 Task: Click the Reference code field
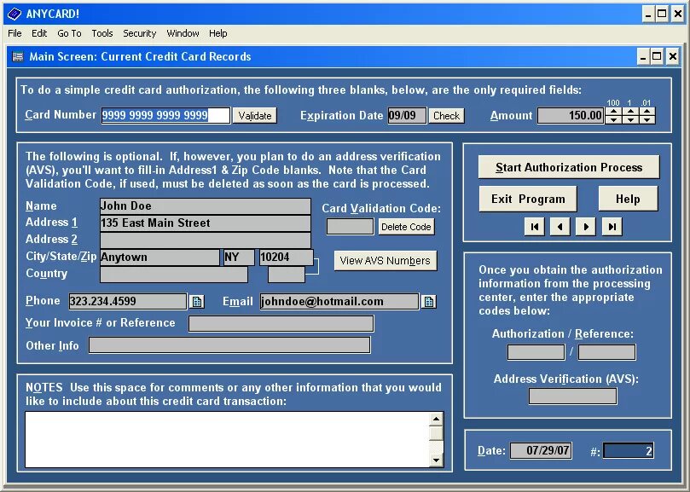point(606,352)
